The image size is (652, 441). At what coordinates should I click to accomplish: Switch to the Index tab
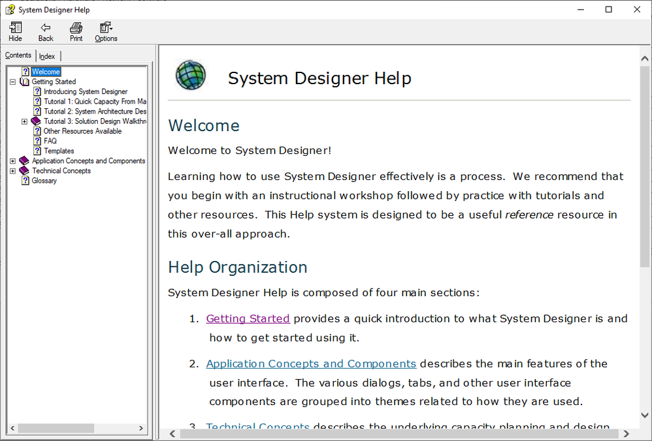click(47, 56)
